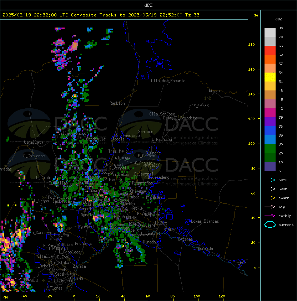Click the 'Lomas_Blancas' map label
297x301 pixels.
[x=205, y=221]
